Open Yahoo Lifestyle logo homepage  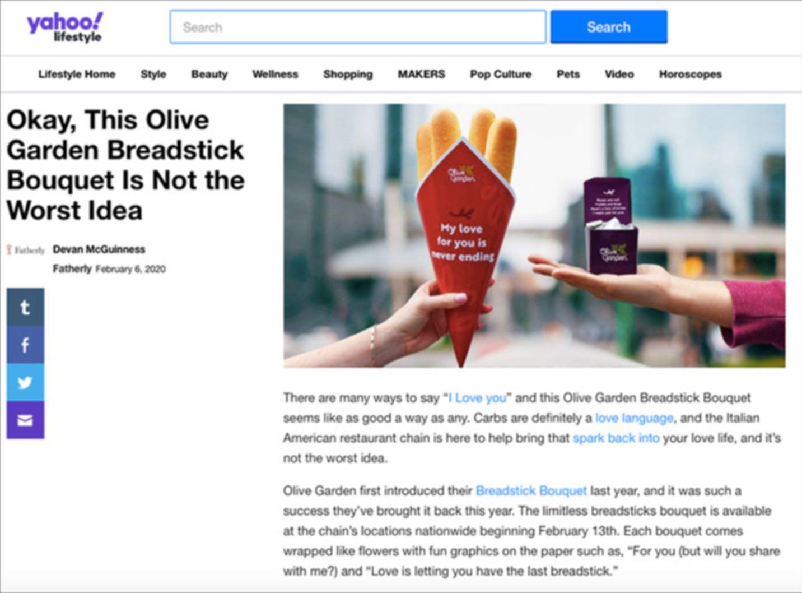click(x=65, y=27)
